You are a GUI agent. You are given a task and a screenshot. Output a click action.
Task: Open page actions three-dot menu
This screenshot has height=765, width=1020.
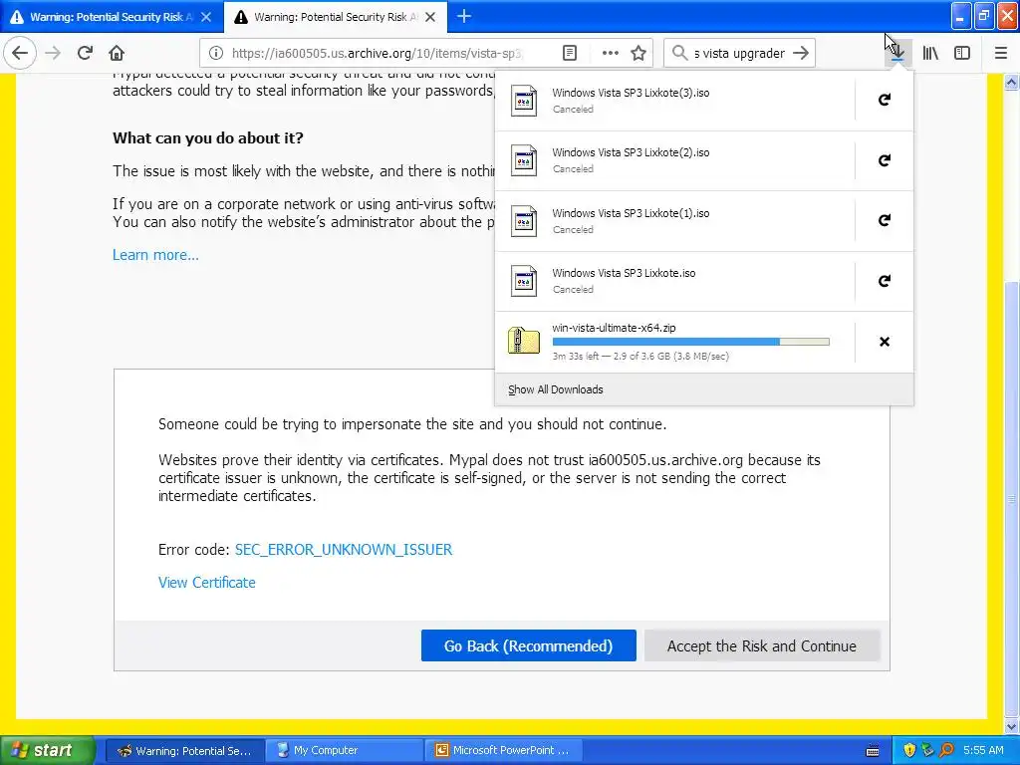pos(611,53)
